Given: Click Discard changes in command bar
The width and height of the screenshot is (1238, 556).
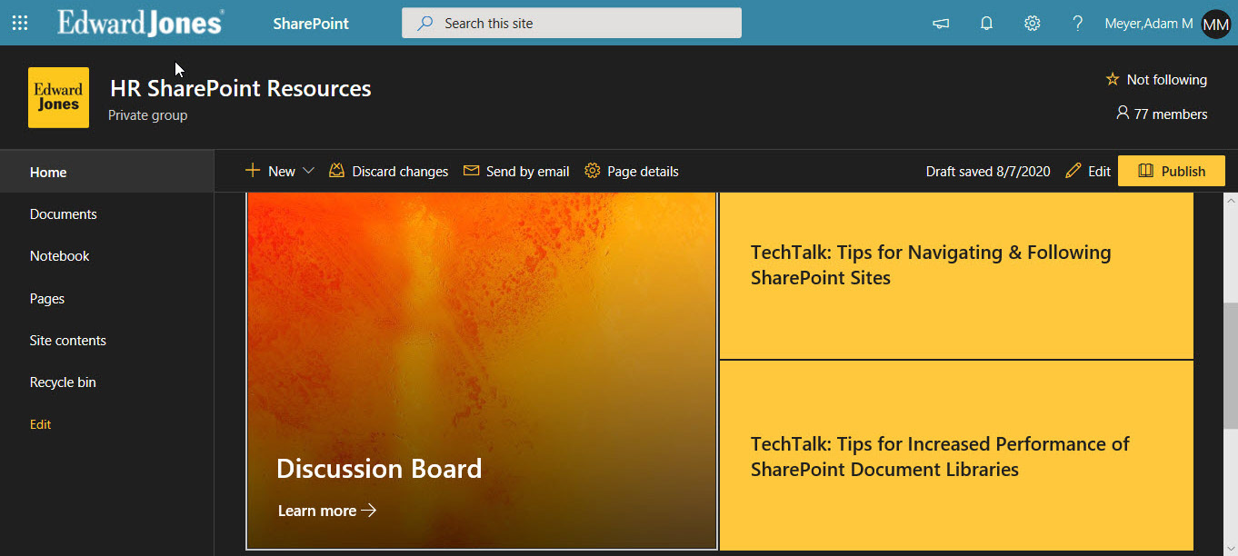Looking at the screenshot, I should (x=389, y=171).
